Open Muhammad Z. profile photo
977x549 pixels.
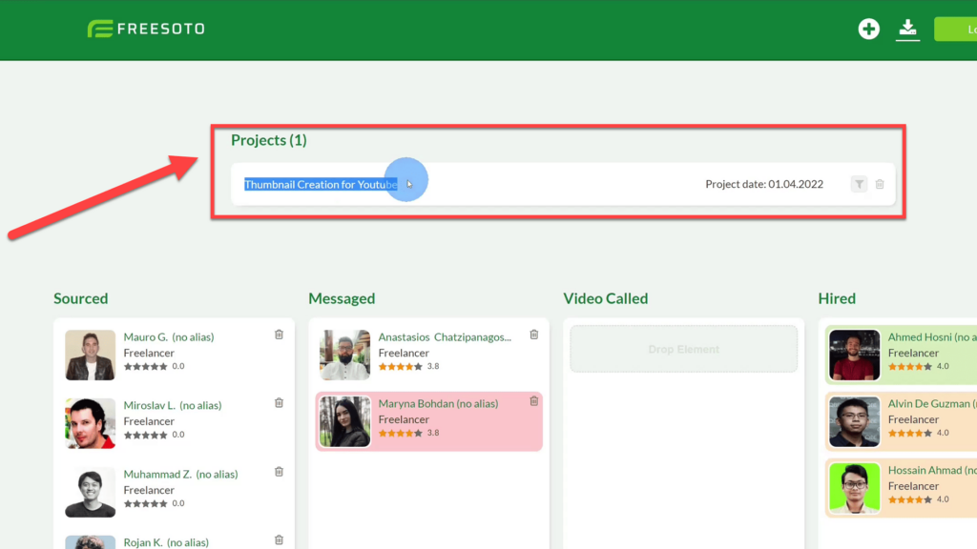(x=91, y=492)
